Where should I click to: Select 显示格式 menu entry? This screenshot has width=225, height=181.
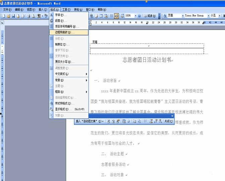69,109
